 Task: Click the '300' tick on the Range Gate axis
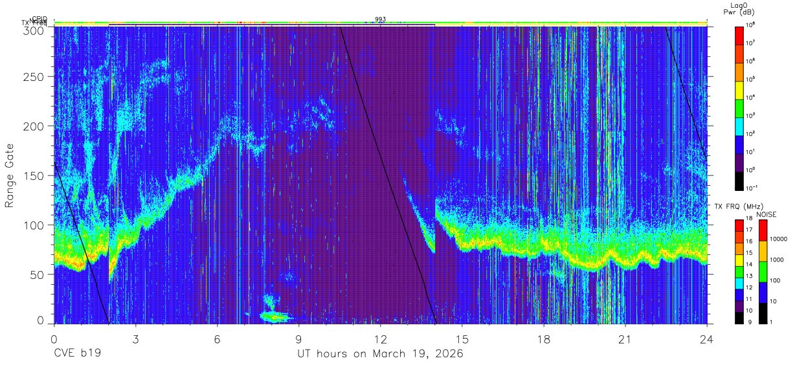33,30
